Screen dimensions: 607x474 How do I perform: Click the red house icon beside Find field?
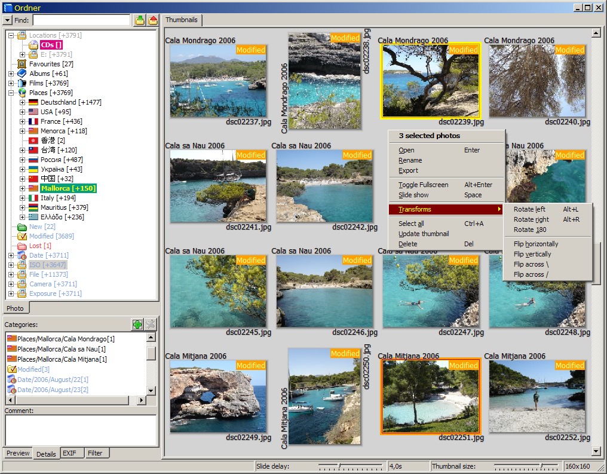coord(153,20)
